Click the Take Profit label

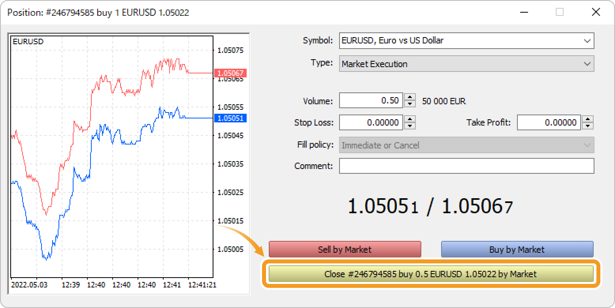tap(489, 122)
